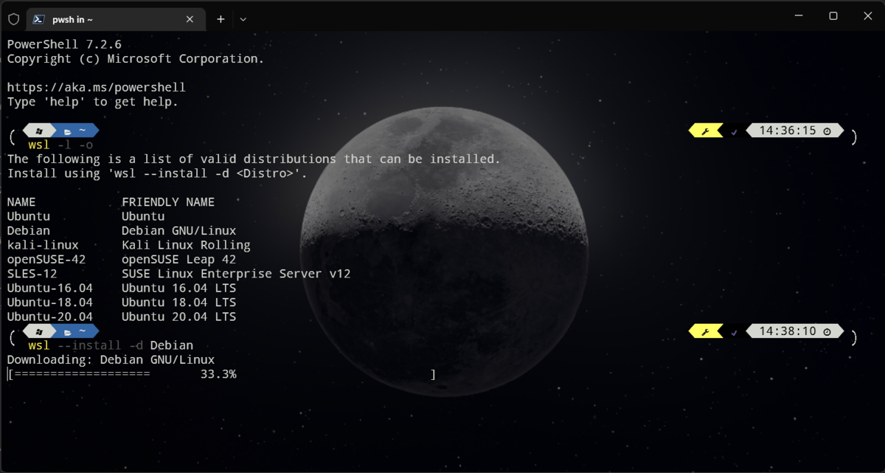Image resolution: width=885 pixels, height=473 pixels.
Task: Click the folder icon in second prompt segment
Action: 67,332
